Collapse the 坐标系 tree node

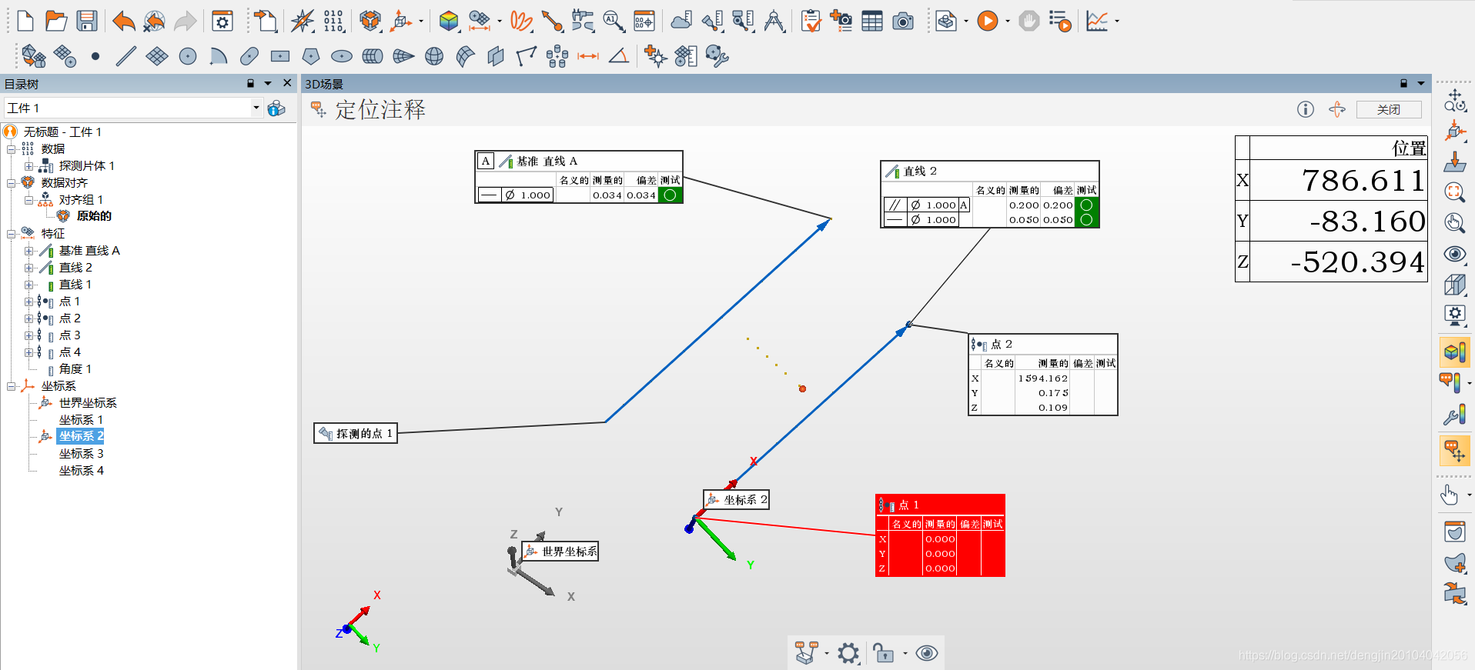pyautogui.click(x=11, y=386)
